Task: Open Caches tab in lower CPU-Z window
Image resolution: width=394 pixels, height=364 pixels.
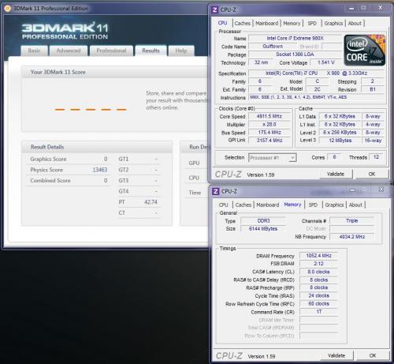Action: click(243, 205)
